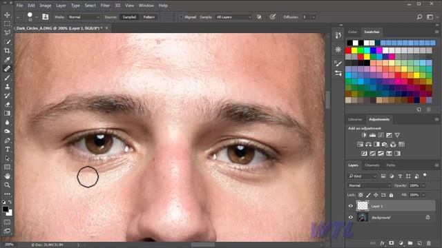442x248 pixels.
Task: Open the layer blend mode dropdown
Action: click(369, 185)
